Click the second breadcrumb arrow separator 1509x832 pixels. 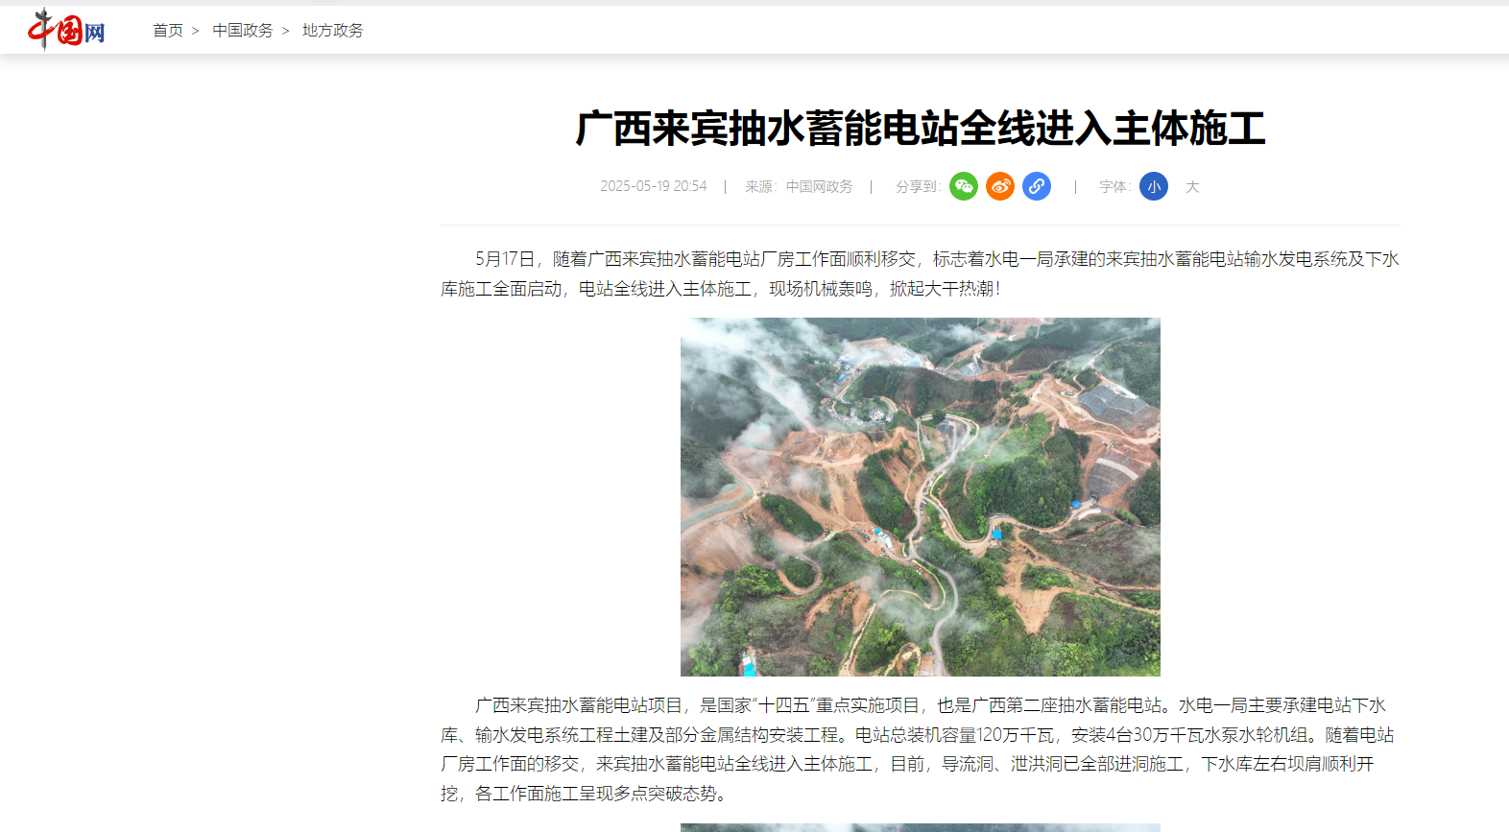tap(286, 31)
